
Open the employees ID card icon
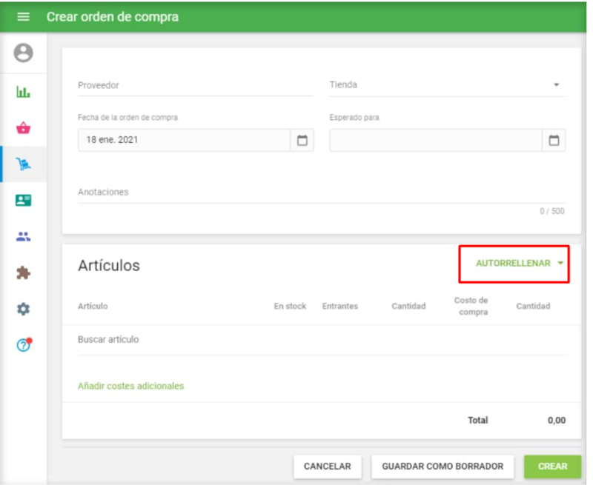point(24,201)
